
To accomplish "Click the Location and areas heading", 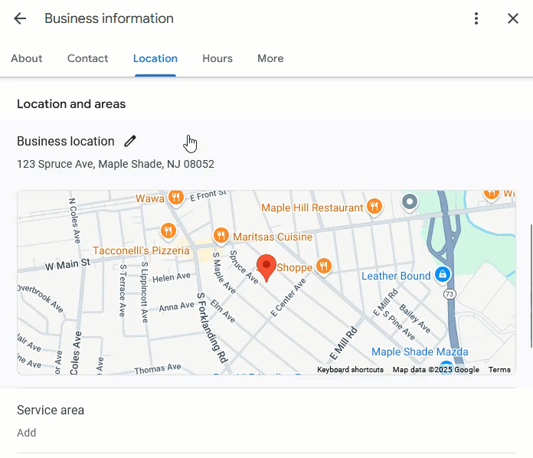I will (71, 104).
